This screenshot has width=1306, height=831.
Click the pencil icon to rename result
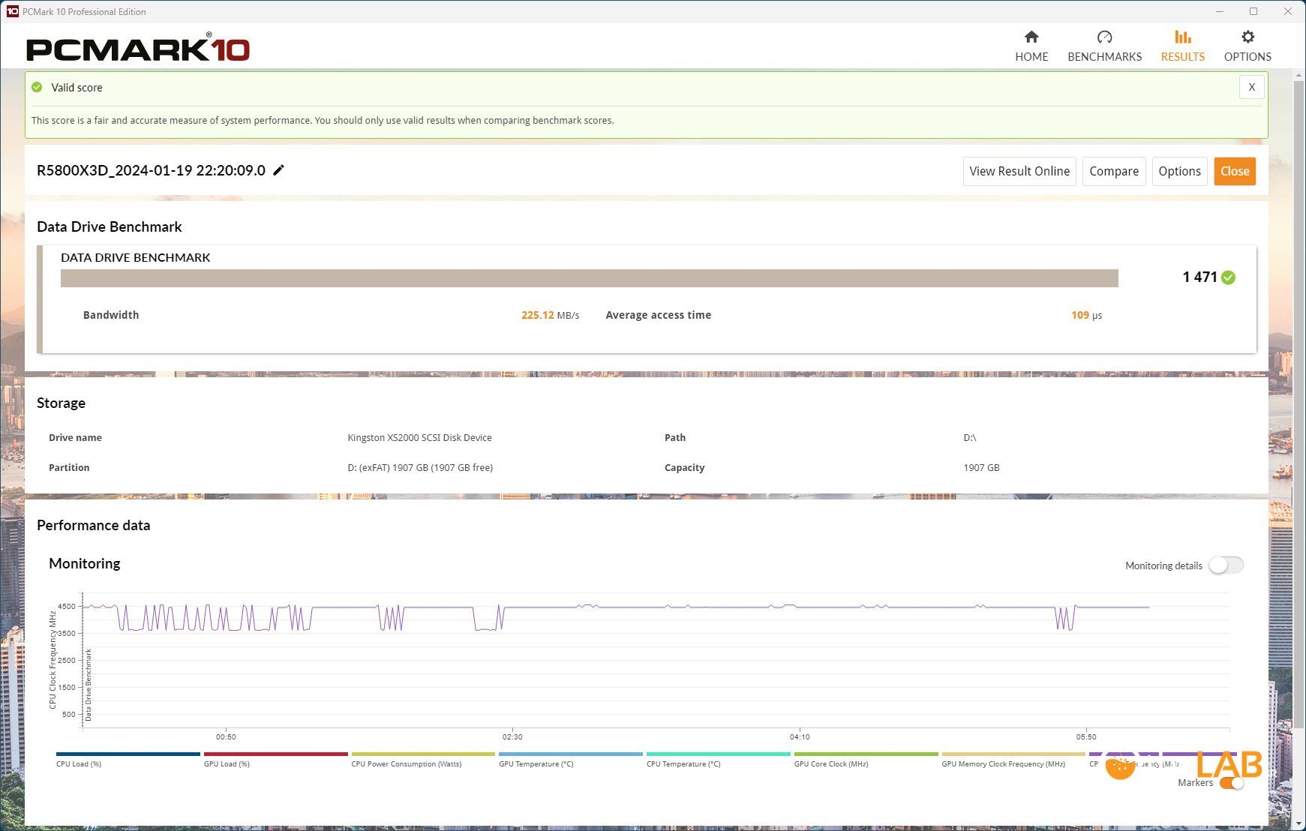(x=278, y=170)
